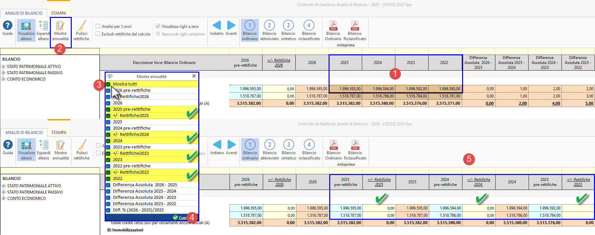Screen dimensions: 595x235
Task: Expand STATO PATRIMONIALE ATTIVO in top tree
Action: (x=3, y=67)
